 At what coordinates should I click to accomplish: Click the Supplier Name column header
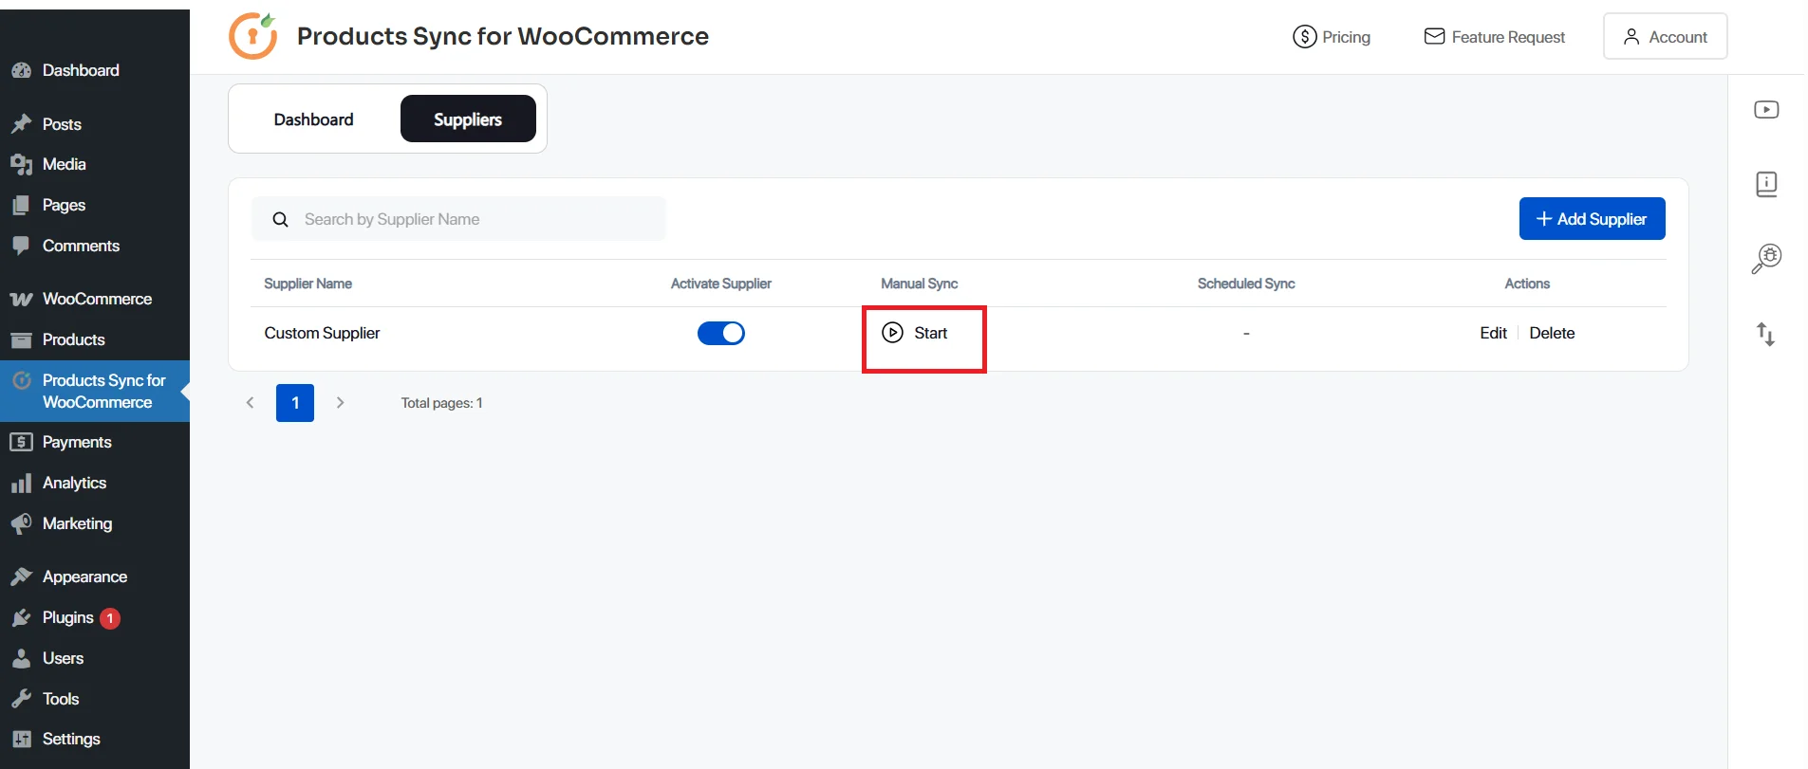coord(308,284)
